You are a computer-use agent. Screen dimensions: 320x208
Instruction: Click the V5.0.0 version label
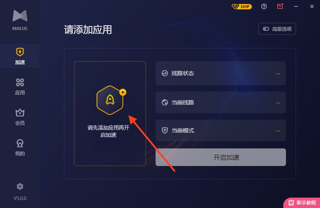pos(20,198)
